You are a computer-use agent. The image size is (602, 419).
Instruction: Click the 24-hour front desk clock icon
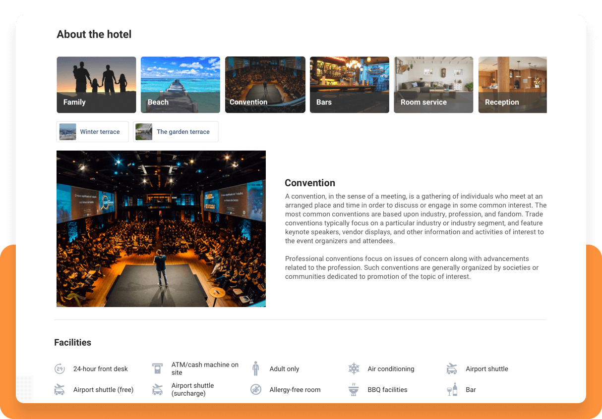click(60, 368)
